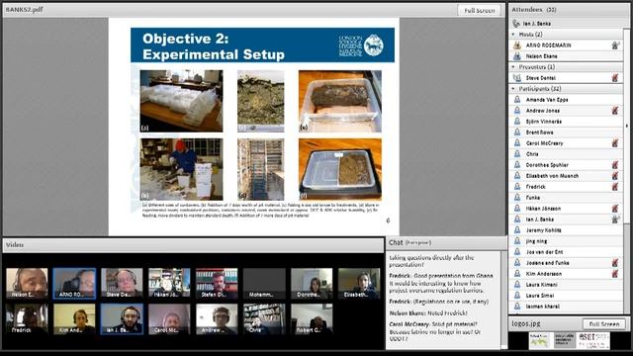Click muted microphone icon on Kim Andersson row

click(615, 274)
